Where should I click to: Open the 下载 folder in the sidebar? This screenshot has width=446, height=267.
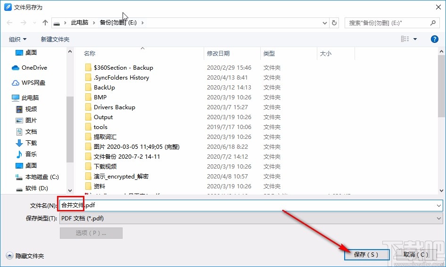pyautogui.click(x=26, y=143)
